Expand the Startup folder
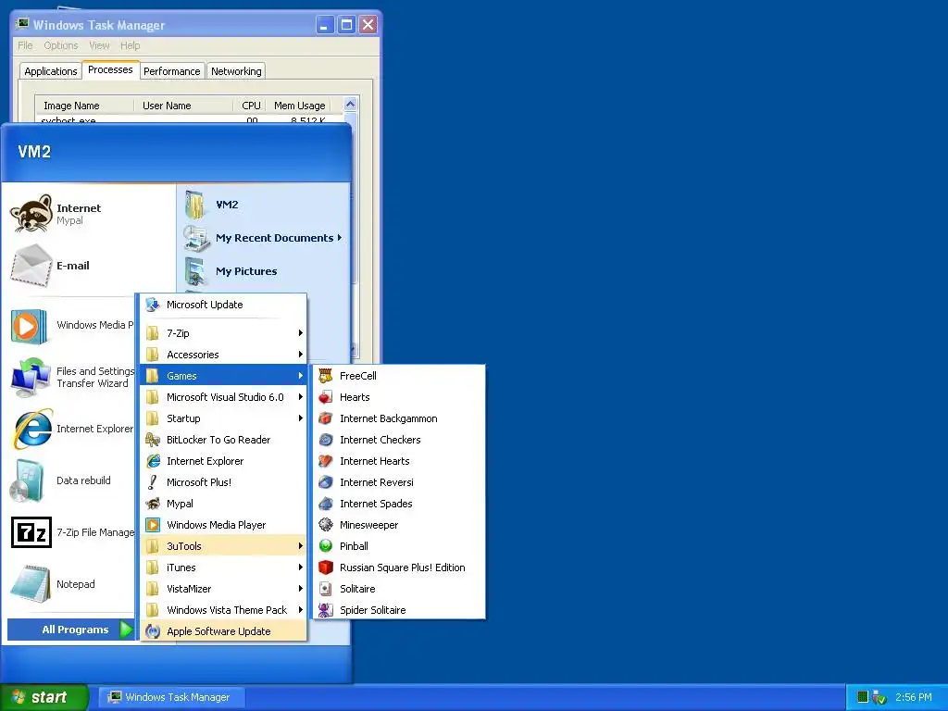Screen dimensions: 948x711 [x=224, y=418]
